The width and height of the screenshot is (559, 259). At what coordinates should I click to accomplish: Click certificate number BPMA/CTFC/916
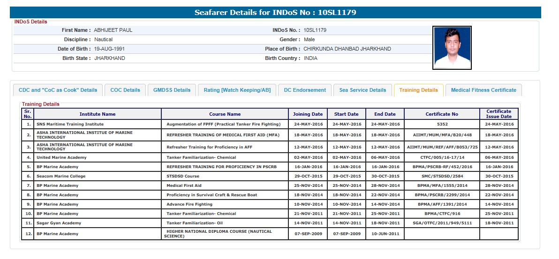point(442,214)
